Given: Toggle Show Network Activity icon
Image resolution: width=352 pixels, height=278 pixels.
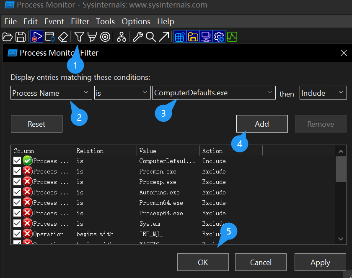Looking at the screenshot, I should click(x=206, y=37).
